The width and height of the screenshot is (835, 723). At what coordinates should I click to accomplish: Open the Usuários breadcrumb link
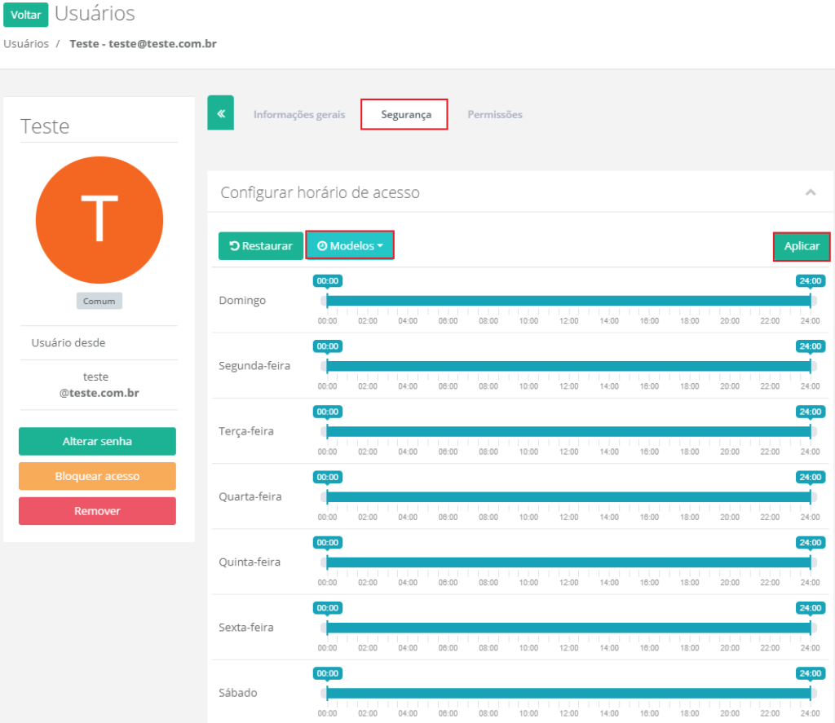pos(26,44)
